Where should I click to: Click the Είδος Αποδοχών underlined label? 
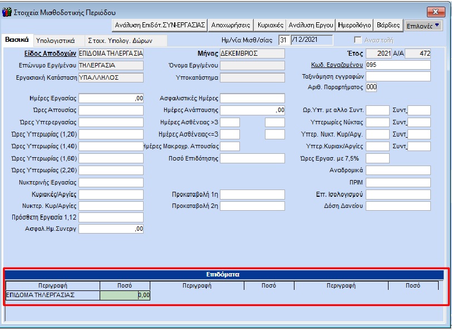pyautogui.click(x=50, y=54)
